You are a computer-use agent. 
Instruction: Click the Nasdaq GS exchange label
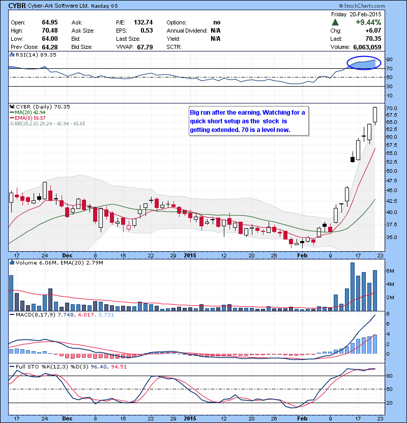[104, 6]
